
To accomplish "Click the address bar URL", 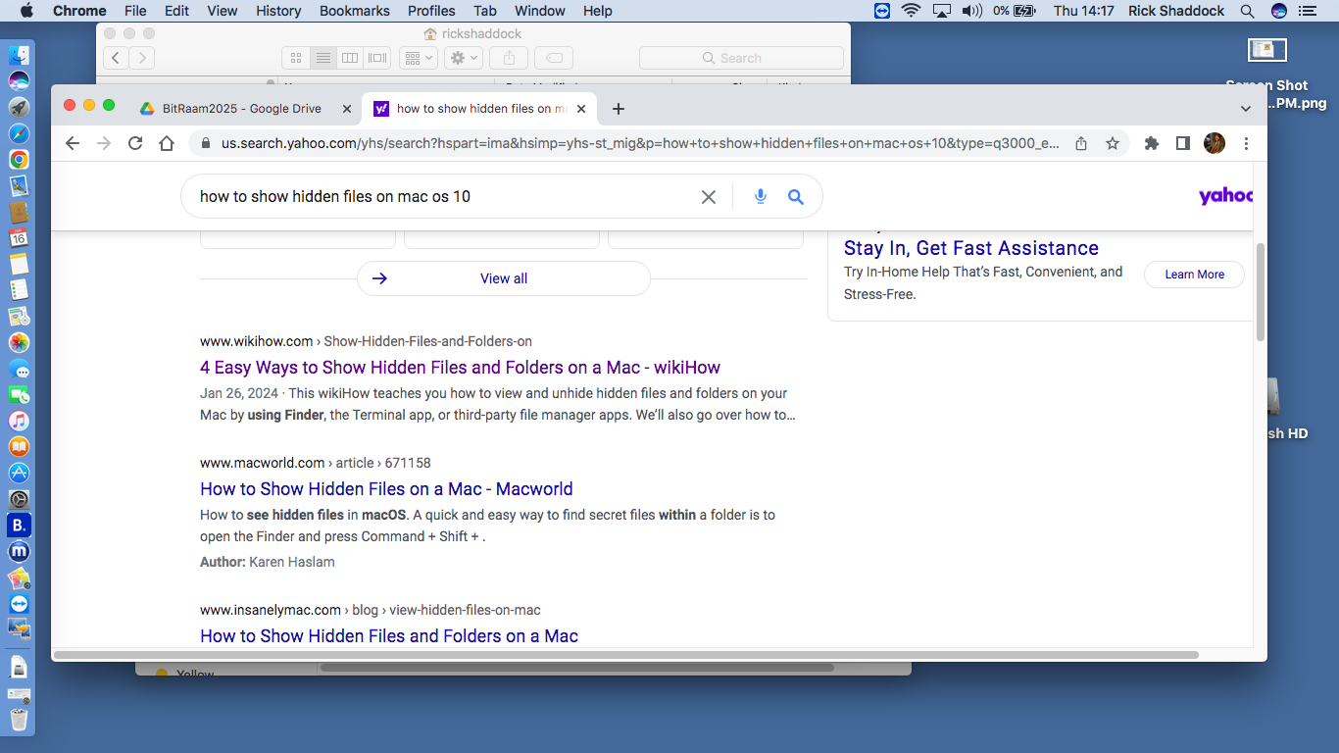I will (x=639, y=143).
